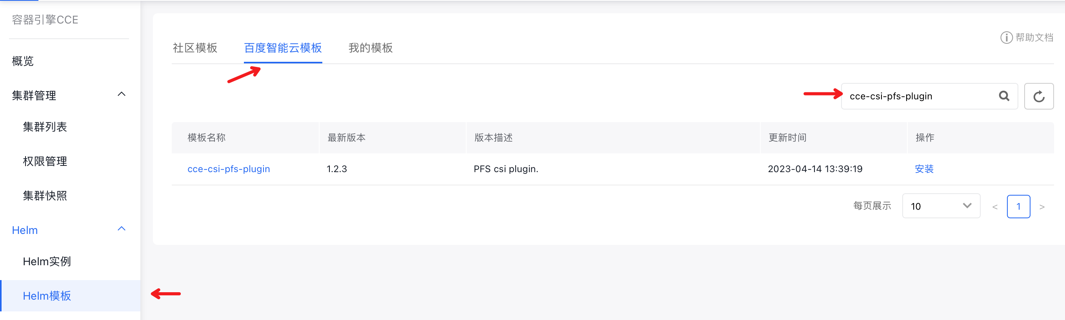Open the cce-csi-pfs-plugin template details
The image size is (1065, 320).
pos(229,169)
